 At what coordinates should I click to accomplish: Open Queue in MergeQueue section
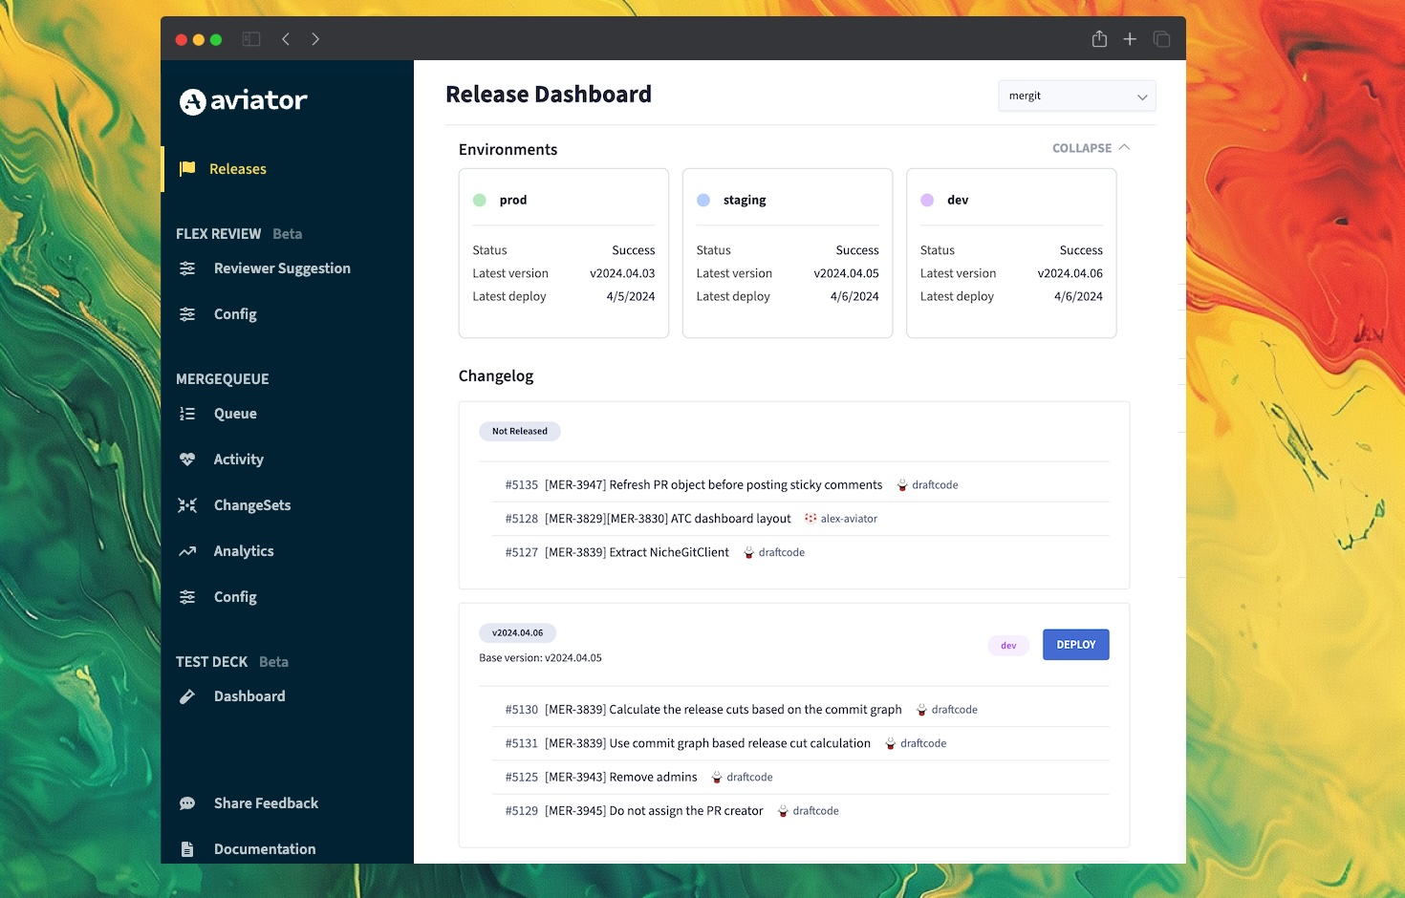235,414
